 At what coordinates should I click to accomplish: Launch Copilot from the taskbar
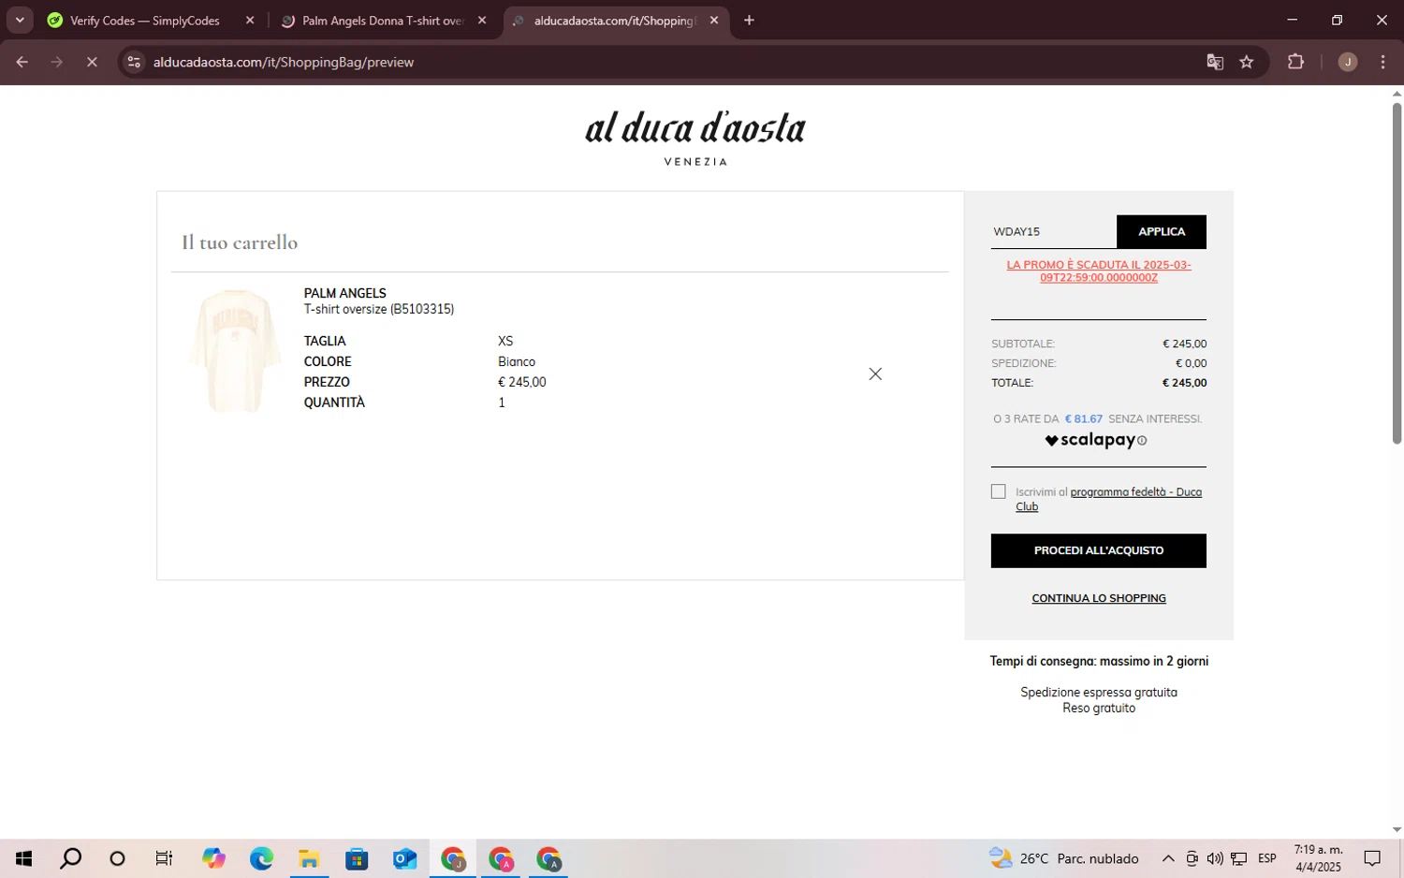click(x=213, y=858)
